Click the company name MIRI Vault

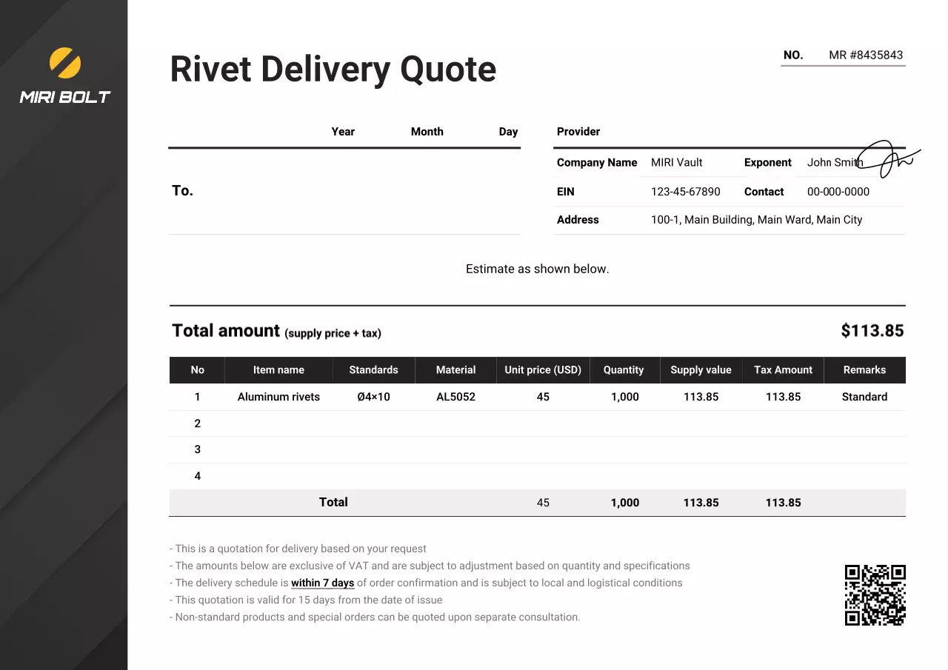[x=676, y=163]
